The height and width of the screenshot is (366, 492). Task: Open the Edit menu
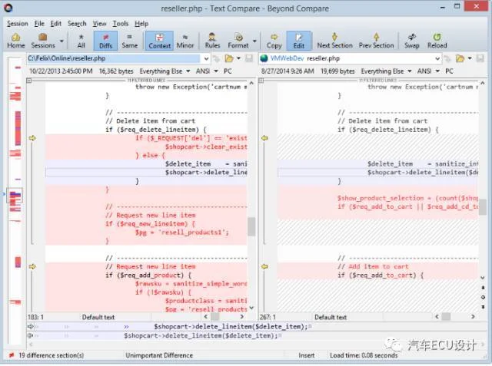click(55, 24)
